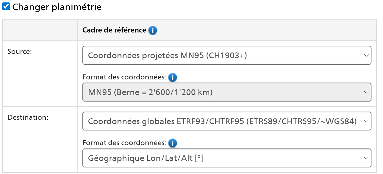Click info icon beside Source's Format des coordonnées

tap(173, 77)
